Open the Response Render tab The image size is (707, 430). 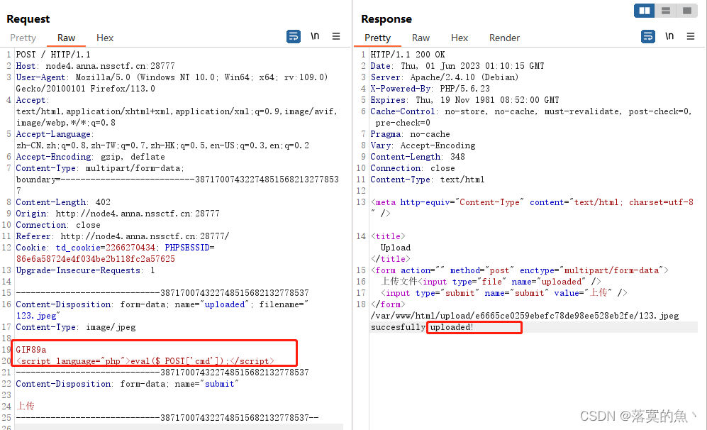[x=504, y=38]
